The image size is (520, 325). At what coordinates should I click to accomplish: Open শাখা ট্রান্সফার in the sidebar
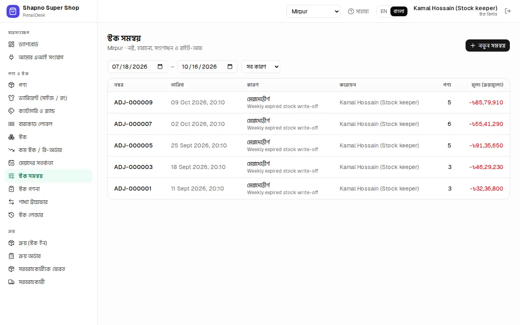click(x=49, y=202)
